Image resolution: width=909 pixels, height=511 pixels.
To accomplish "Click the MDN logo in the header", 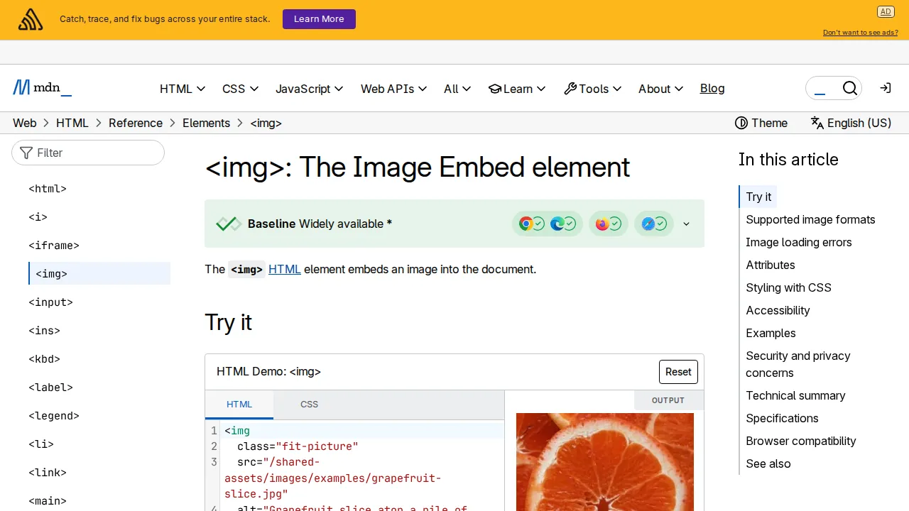I will (41, 87).
